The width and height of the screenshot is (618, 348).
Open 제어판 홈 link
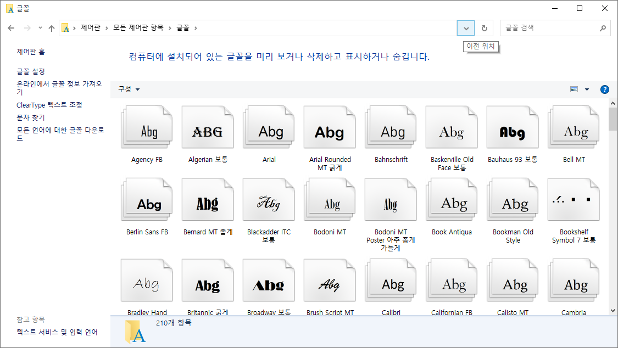click(x=31, y=52)
